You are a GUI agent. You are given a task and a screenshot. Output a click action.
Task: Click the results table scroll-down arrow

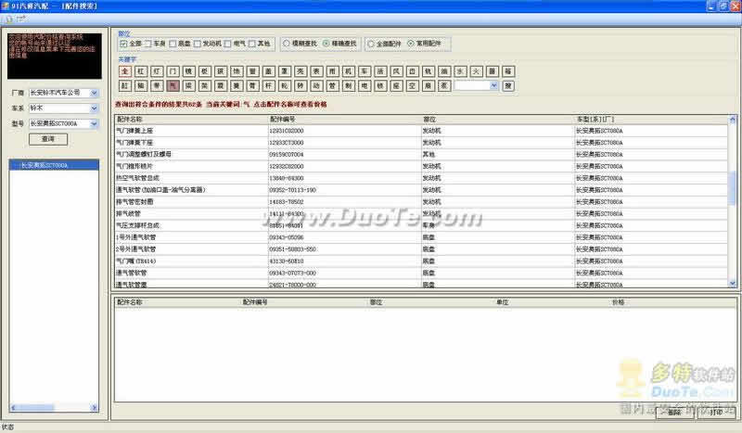point(733,284)
